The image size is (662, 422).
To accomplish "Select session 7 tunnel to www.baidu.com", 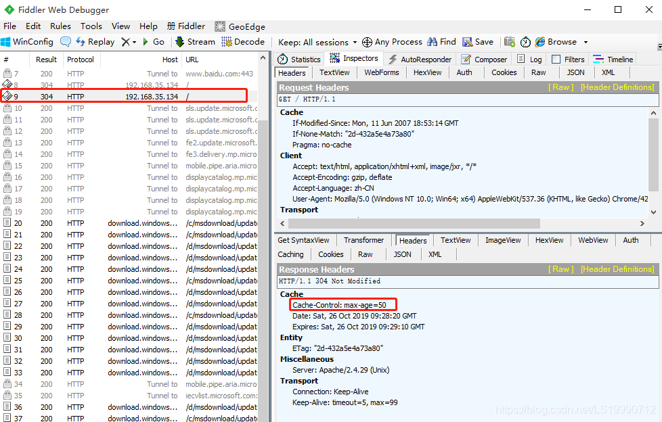I will (129, 74).
